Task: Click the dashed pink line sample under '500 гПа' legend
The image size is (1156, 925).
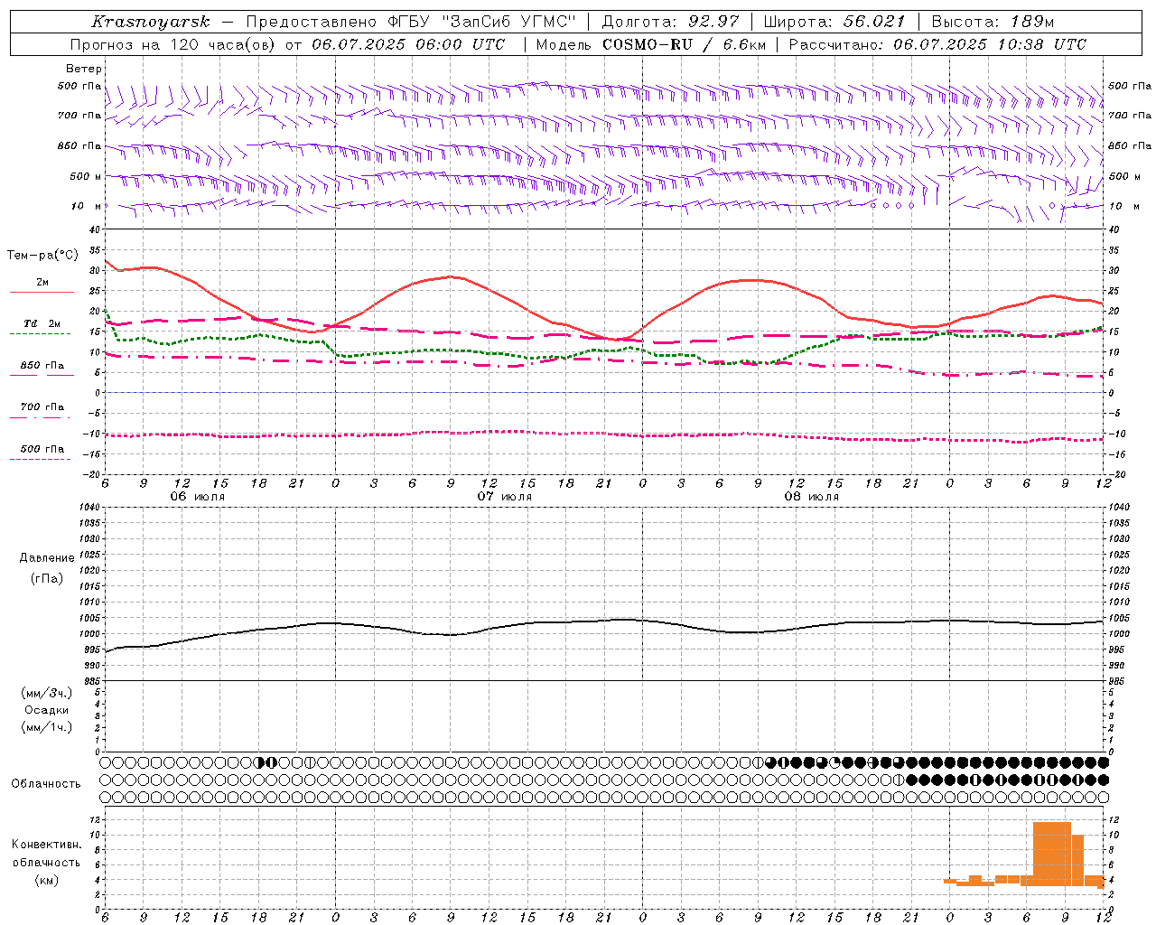Action: tap(40, 459)
